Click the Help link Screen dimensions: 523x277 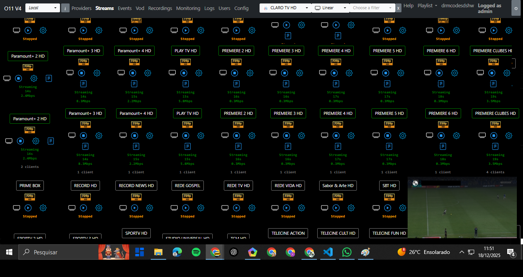[x=408, y=6]
